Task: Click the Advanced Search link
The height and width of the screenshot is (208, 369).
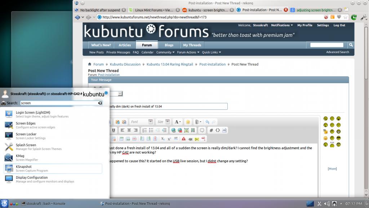Action: (x=337, y=52)
